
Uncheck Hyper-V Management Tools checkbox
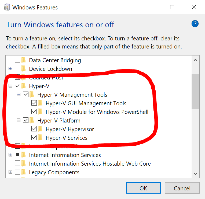coord(26,94)
